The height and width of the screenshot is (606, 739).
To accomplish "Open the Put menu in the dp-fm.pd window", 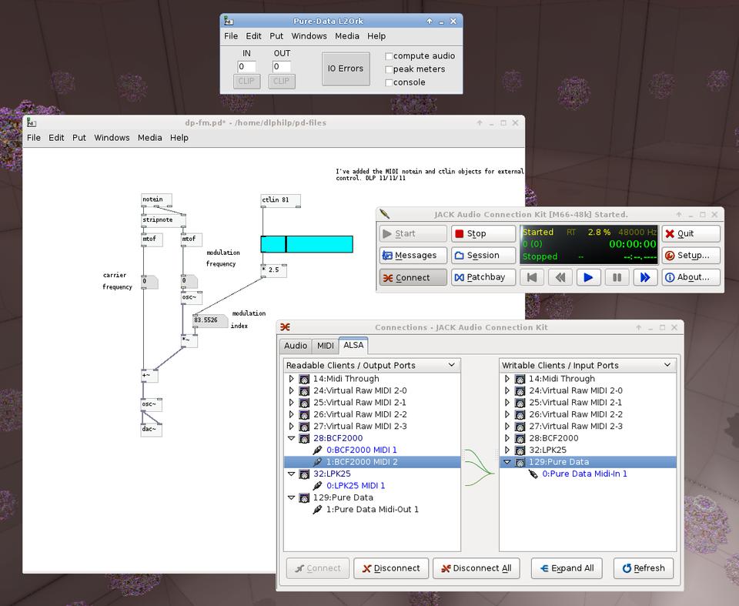I will (x=79, y=138).
